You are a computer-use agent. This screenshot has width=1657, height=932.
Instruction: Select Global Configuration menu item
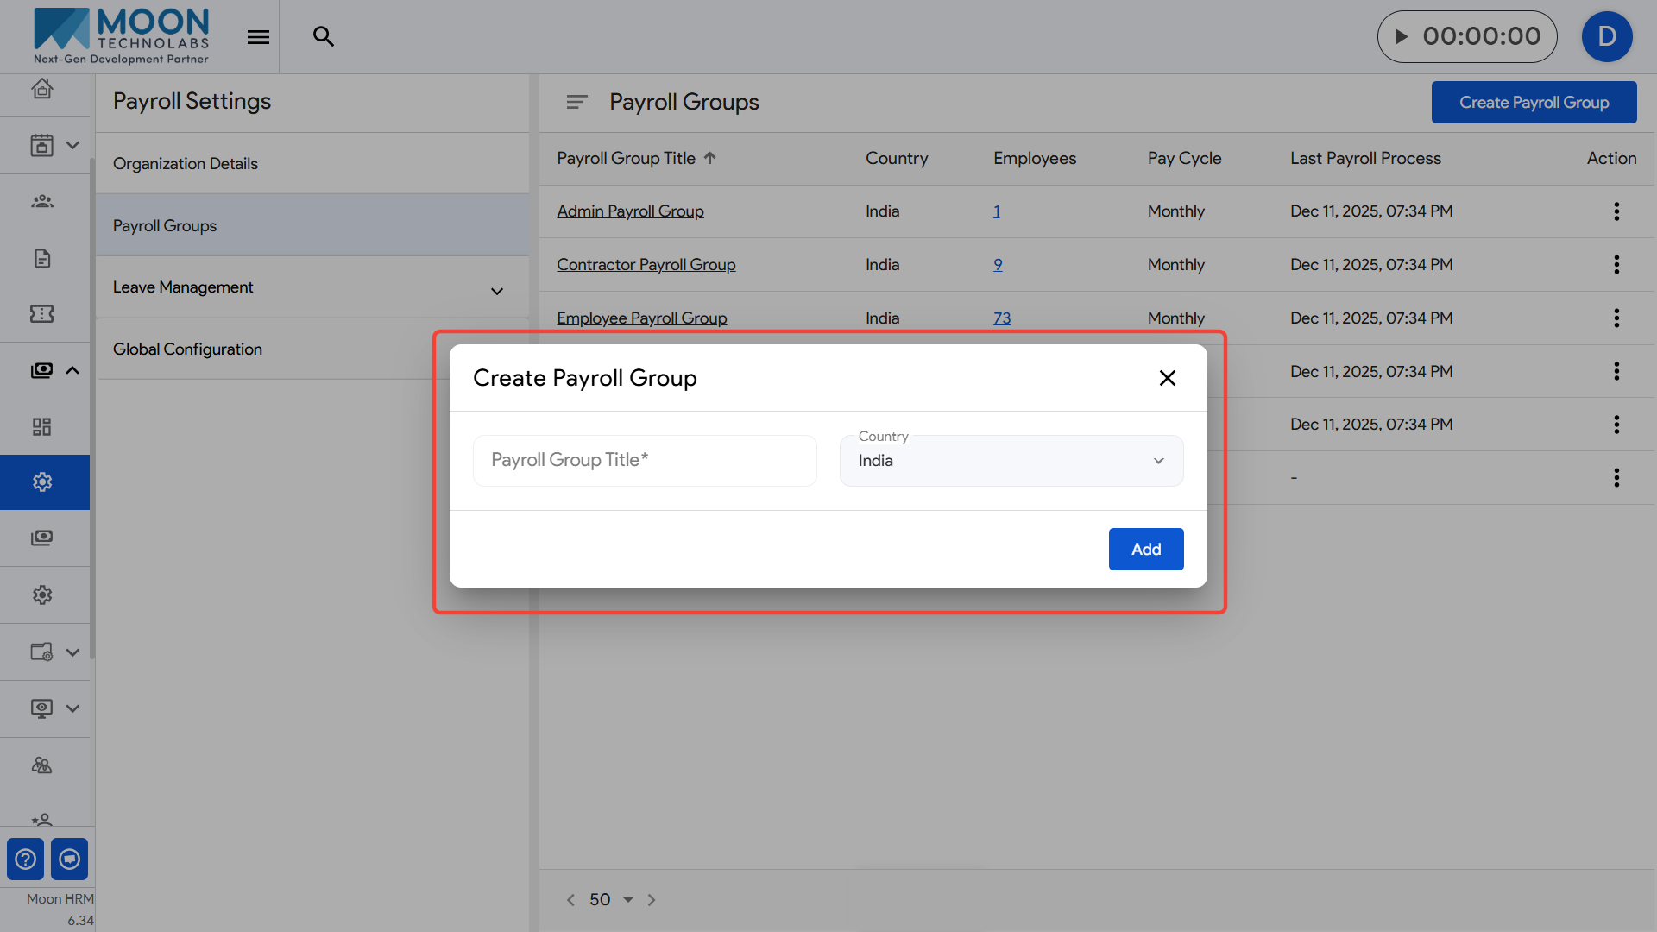click(187, 349)
